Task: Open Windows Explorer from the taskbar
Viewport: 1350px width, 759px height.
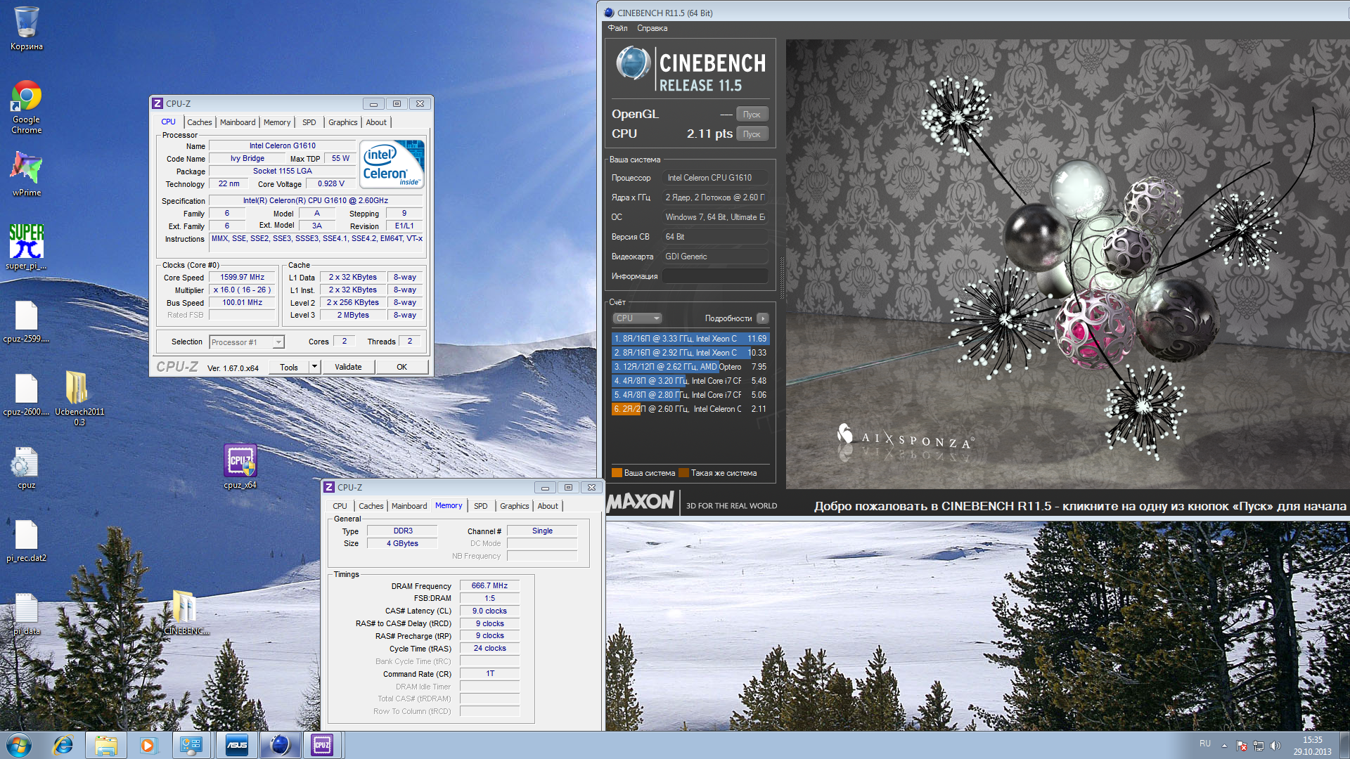Action: coord(106,745)
